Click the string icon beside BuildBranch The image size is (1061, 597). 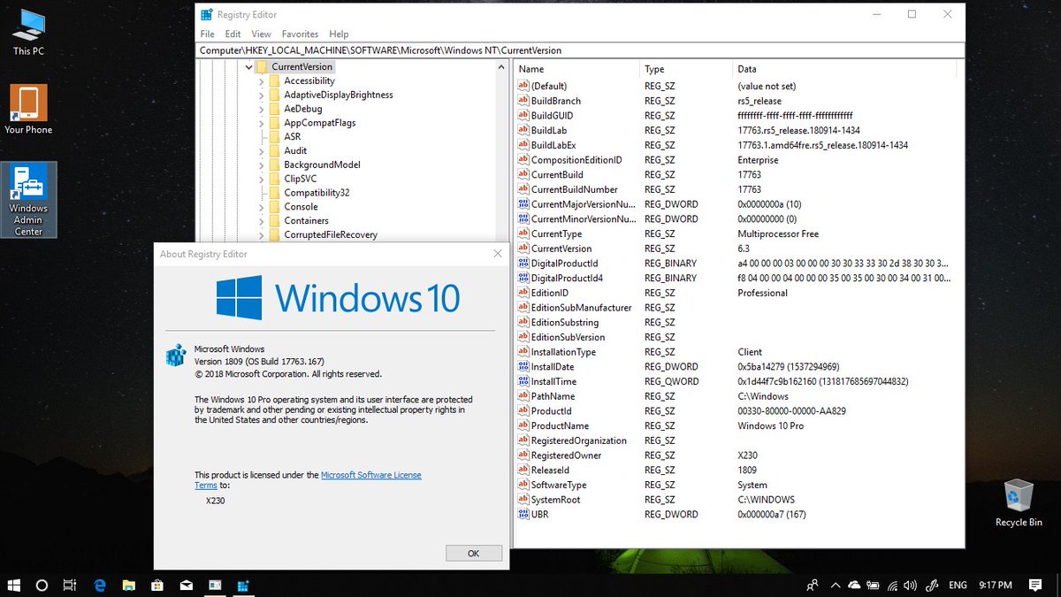[523, 101]
